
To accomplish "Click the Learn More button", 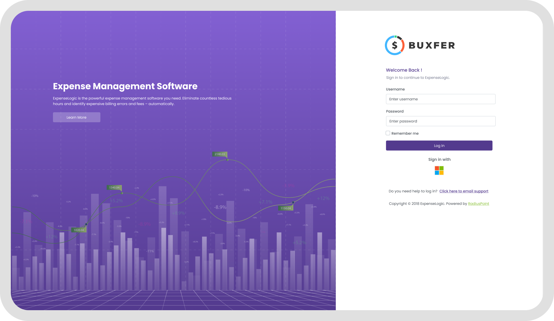I will tap(77, 117).
